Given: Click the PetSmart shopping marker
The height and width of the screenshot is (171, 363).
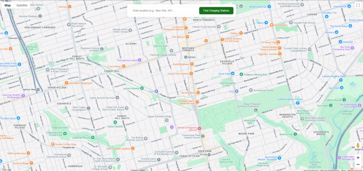Looking at the screenshot, I should click(x=340, y=42).
